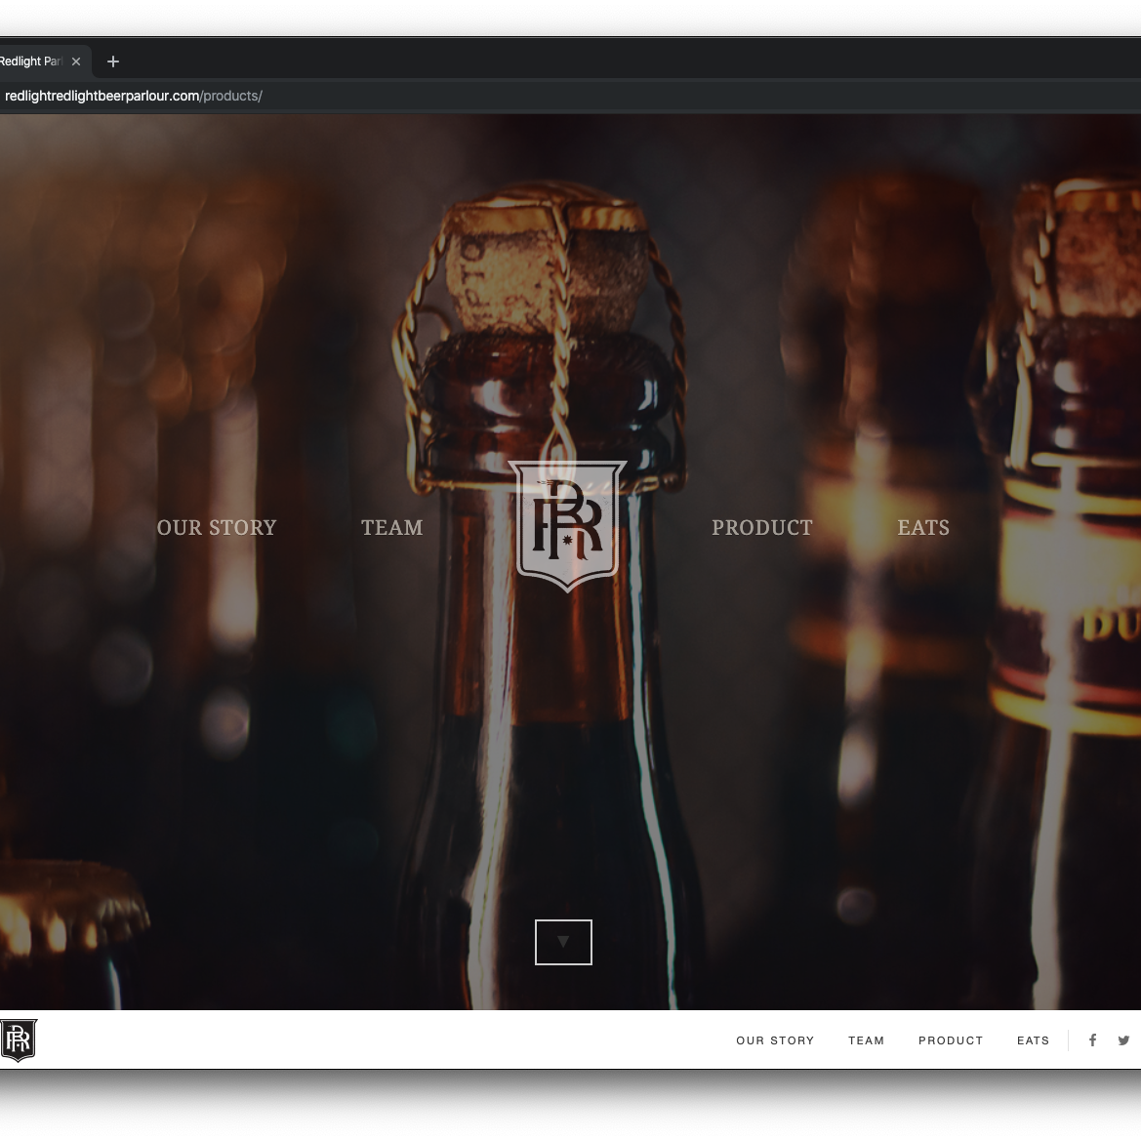Open the Twitter profile via footer bird icon

coord(1123,1039)
